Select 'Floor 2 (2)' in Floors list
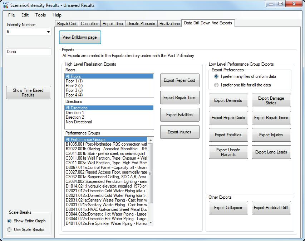Screen dimensions: 305x241 [109, 86]
